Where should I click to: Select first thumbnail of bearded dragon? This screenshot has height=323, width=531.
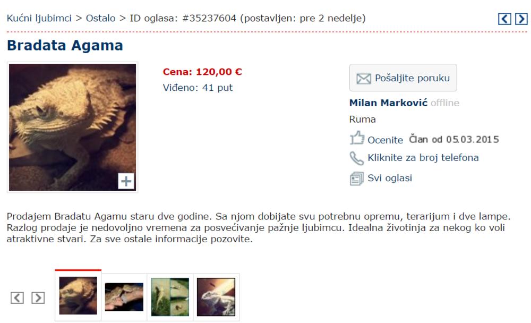coord(78,295)
